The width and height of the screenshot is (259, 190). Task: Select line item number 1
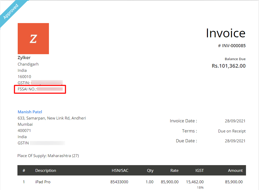[24, 182]
